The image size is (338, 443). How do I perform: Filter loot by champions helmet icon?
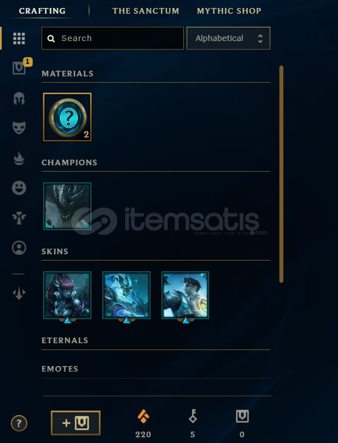(19, 98)
